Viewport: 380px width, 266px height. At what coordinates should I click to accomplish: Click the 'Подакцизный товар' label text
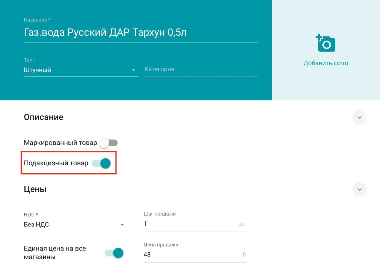pyautogui.click(x=56, y=163)
